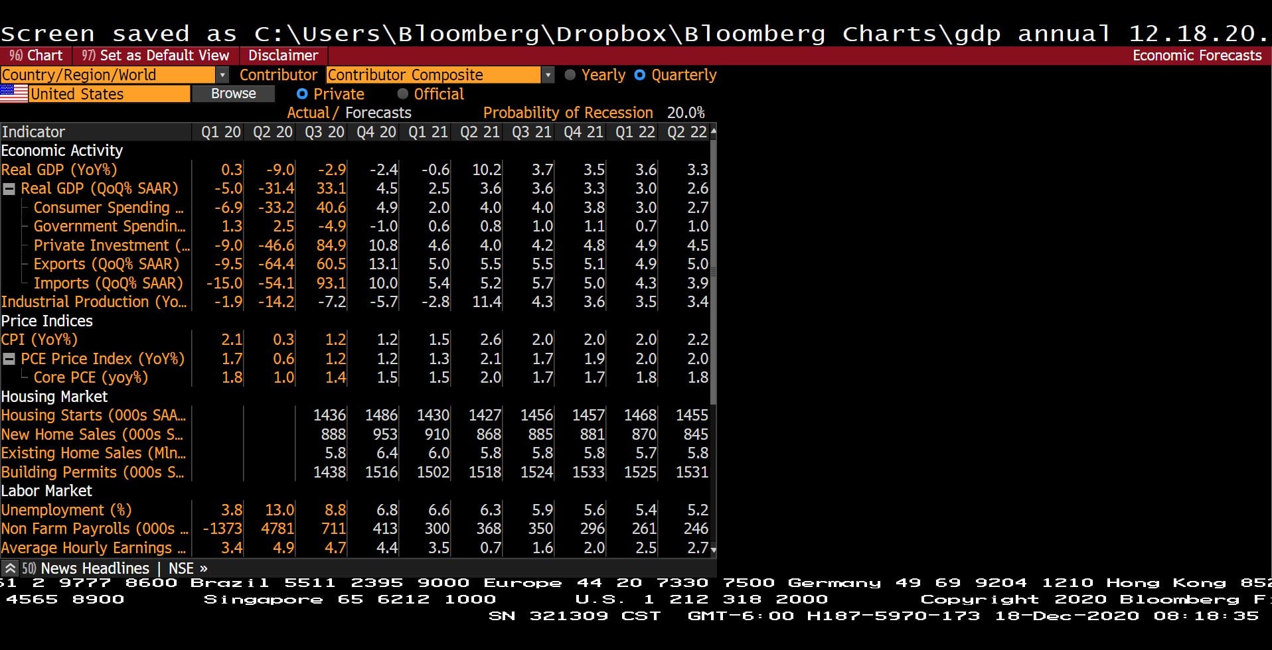Click the Q3 20 column header
1272x650 pixels.
point(325,132)
